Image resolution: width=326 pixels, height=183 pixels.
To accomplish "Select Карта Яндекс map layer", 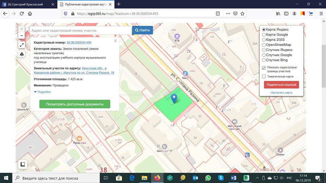I will [x=264, y=29].
